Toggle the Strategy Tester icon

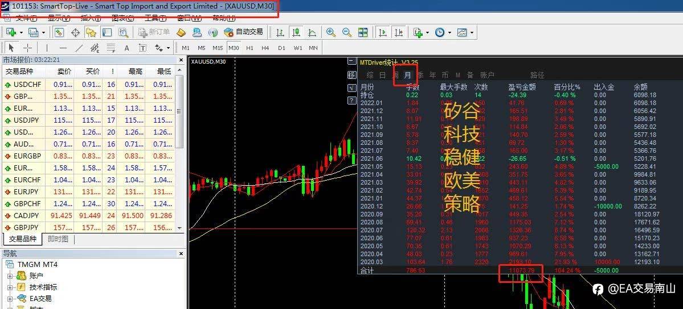[x=123, y=32]
